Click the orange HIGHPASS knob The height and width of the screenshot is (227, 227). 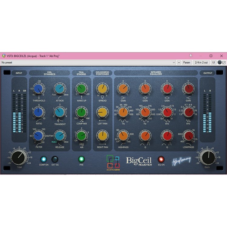(123, 136)
